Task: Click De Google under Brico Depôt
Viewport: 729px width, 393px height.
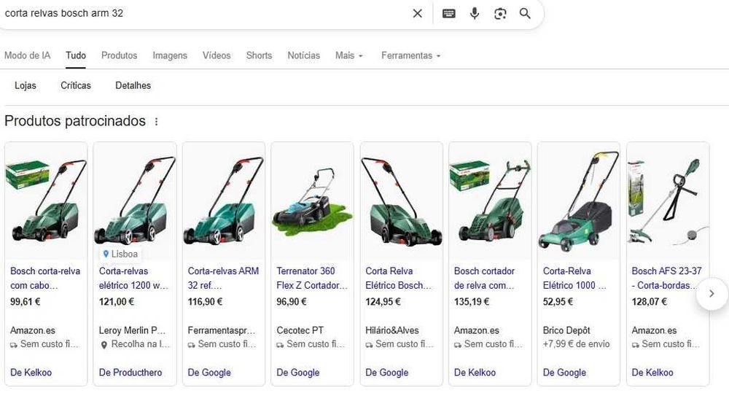Action: (x=564, y=373)
